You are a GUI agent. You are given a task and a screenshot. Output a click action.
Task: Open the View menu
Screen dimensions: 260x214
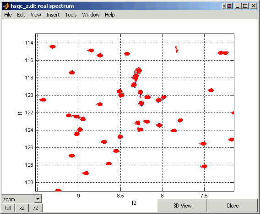click(36, 15)
